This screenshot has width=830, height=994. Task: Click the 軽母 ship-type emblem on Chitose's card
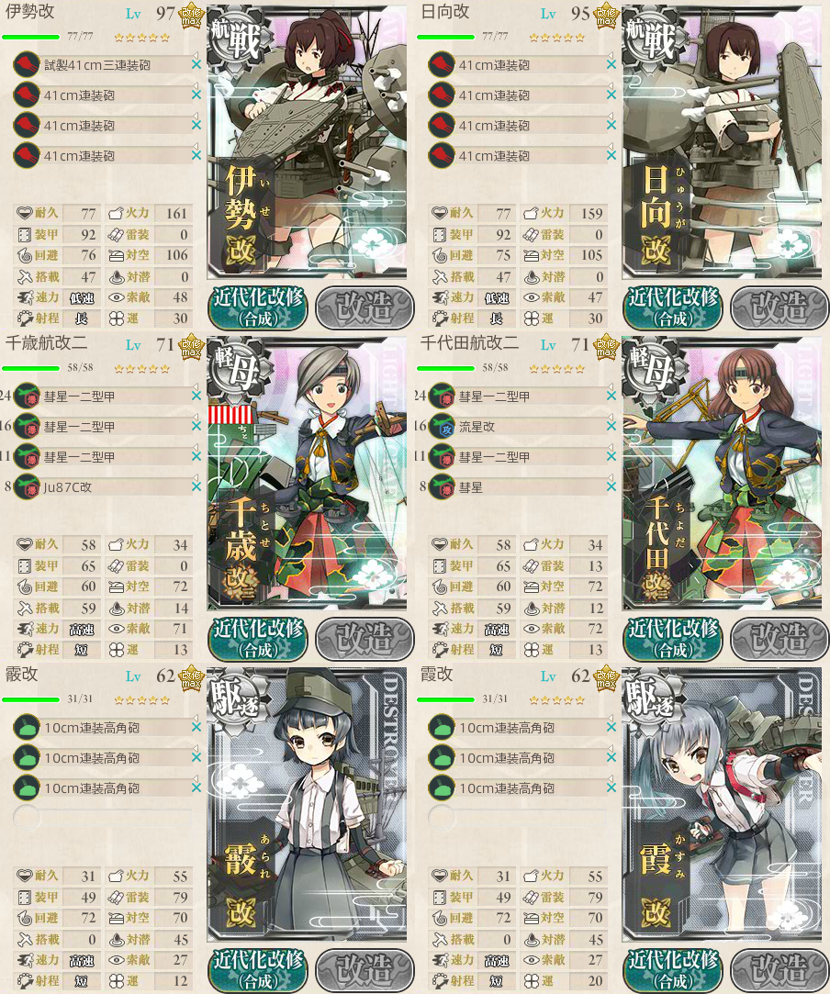(x=236, y=369)
